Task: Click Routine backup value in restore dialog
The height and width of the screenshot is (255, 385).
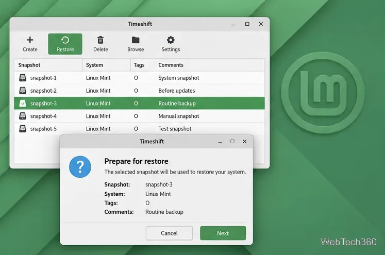Action: click(164, 212)
